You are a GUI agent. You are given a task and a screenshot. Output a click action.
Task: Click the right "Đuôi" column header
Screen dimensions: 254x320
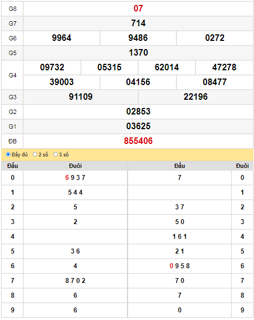tap(242, 166)
